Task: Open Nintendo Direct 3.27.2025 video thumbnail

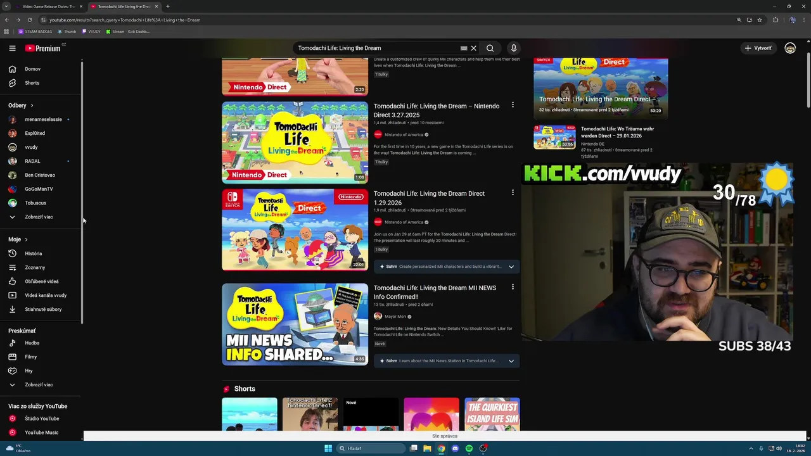Action: [x=295, y=142]
